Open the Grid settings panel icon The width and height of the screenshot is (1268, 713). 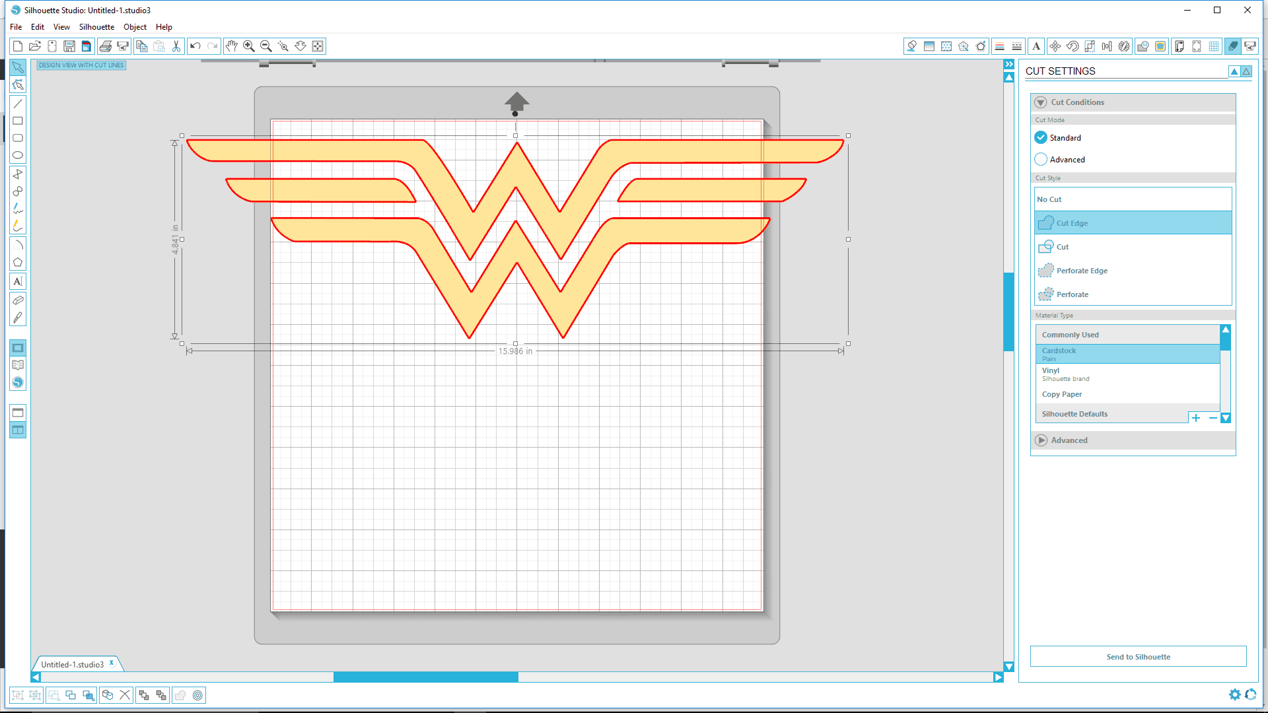tap(1214, 46)
